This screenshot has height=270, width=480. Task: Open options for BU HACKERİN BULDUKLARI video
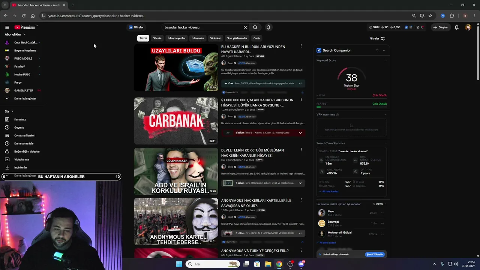click(x=301, y=46)
